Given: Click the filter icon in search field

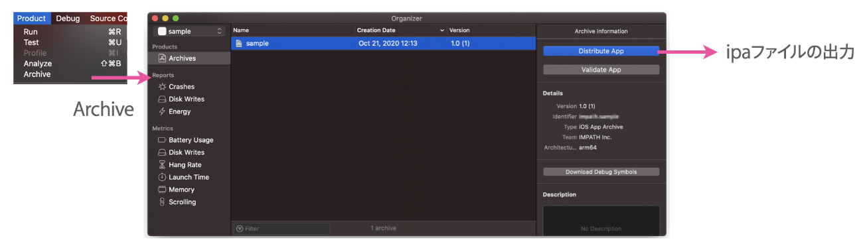Looking at the screenshot, I should [x=240, y=229].
